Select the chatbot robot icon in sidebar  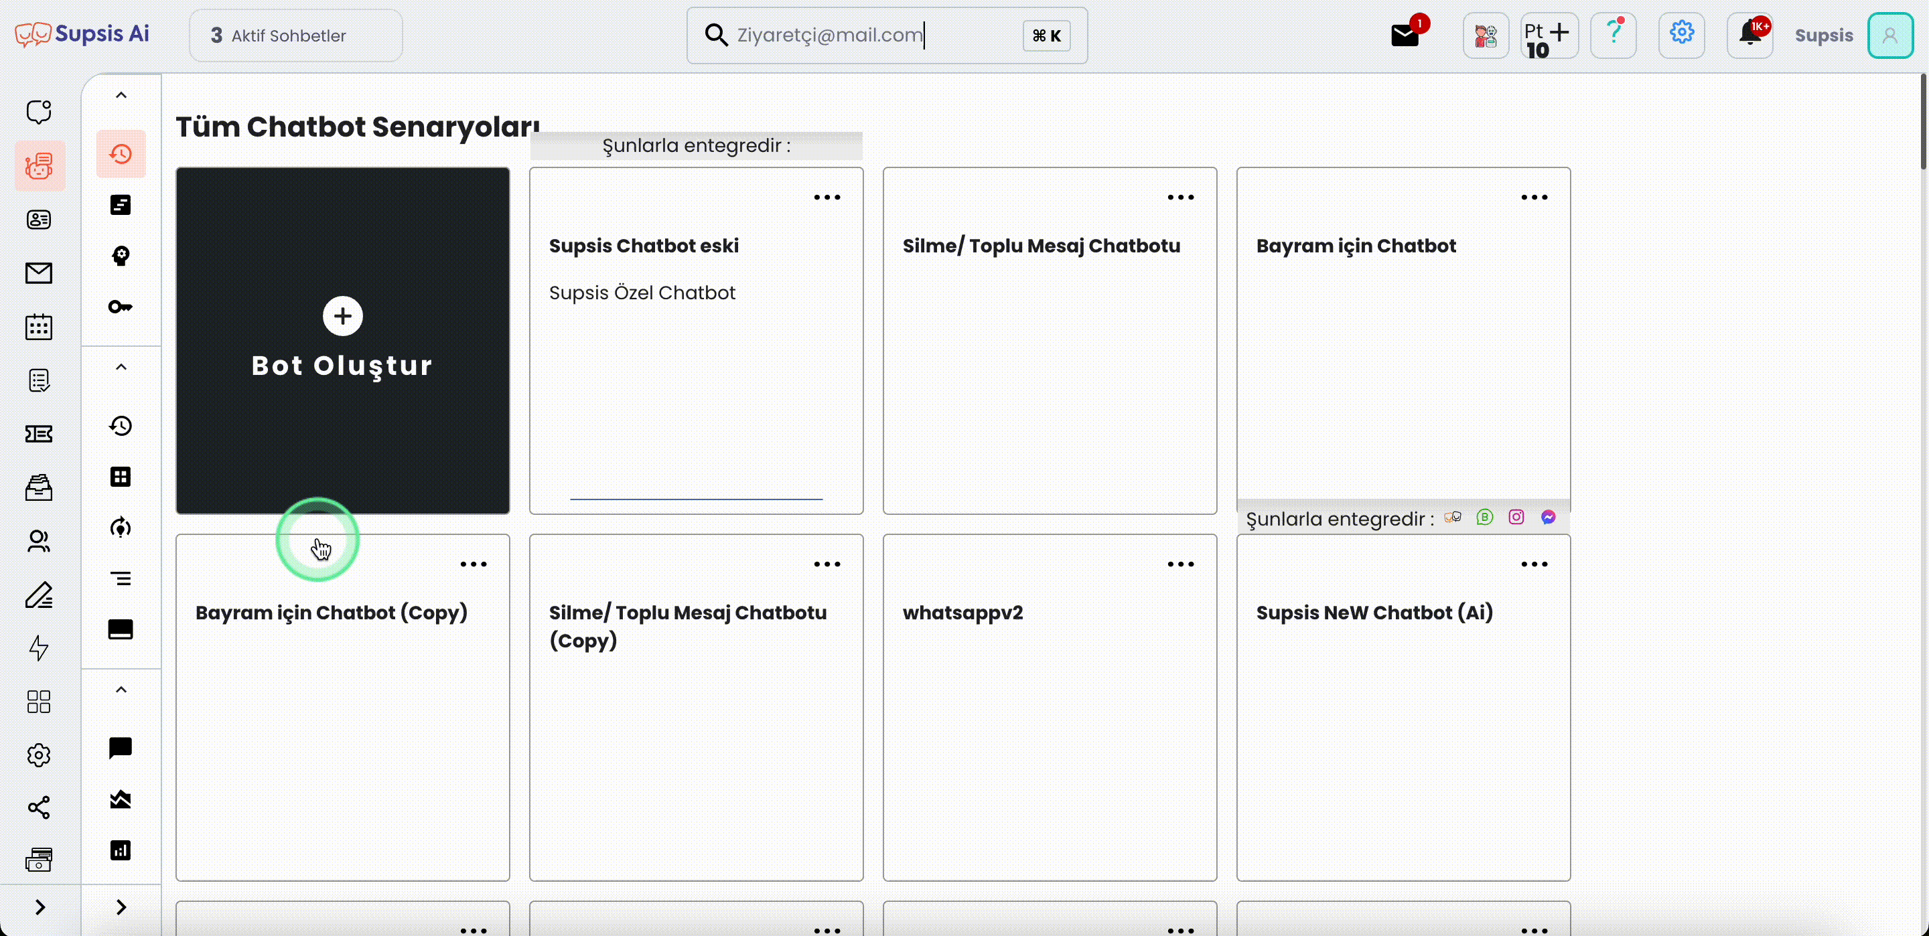point(39,165)
